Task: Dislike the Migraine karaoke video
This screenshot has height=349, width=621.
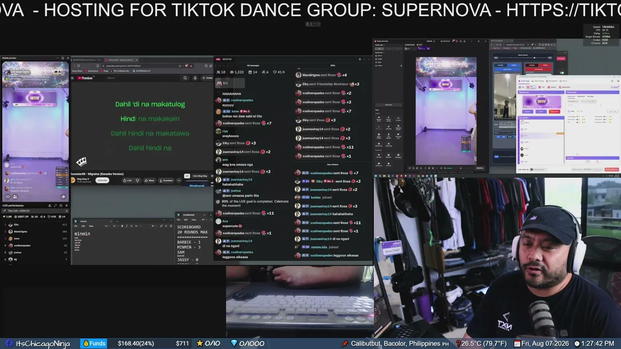Action: (x=137, y=180)
